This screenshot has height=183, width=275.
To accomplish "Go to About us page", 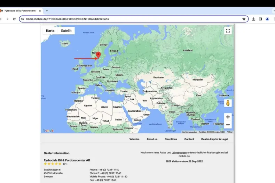I will point(152,139).
